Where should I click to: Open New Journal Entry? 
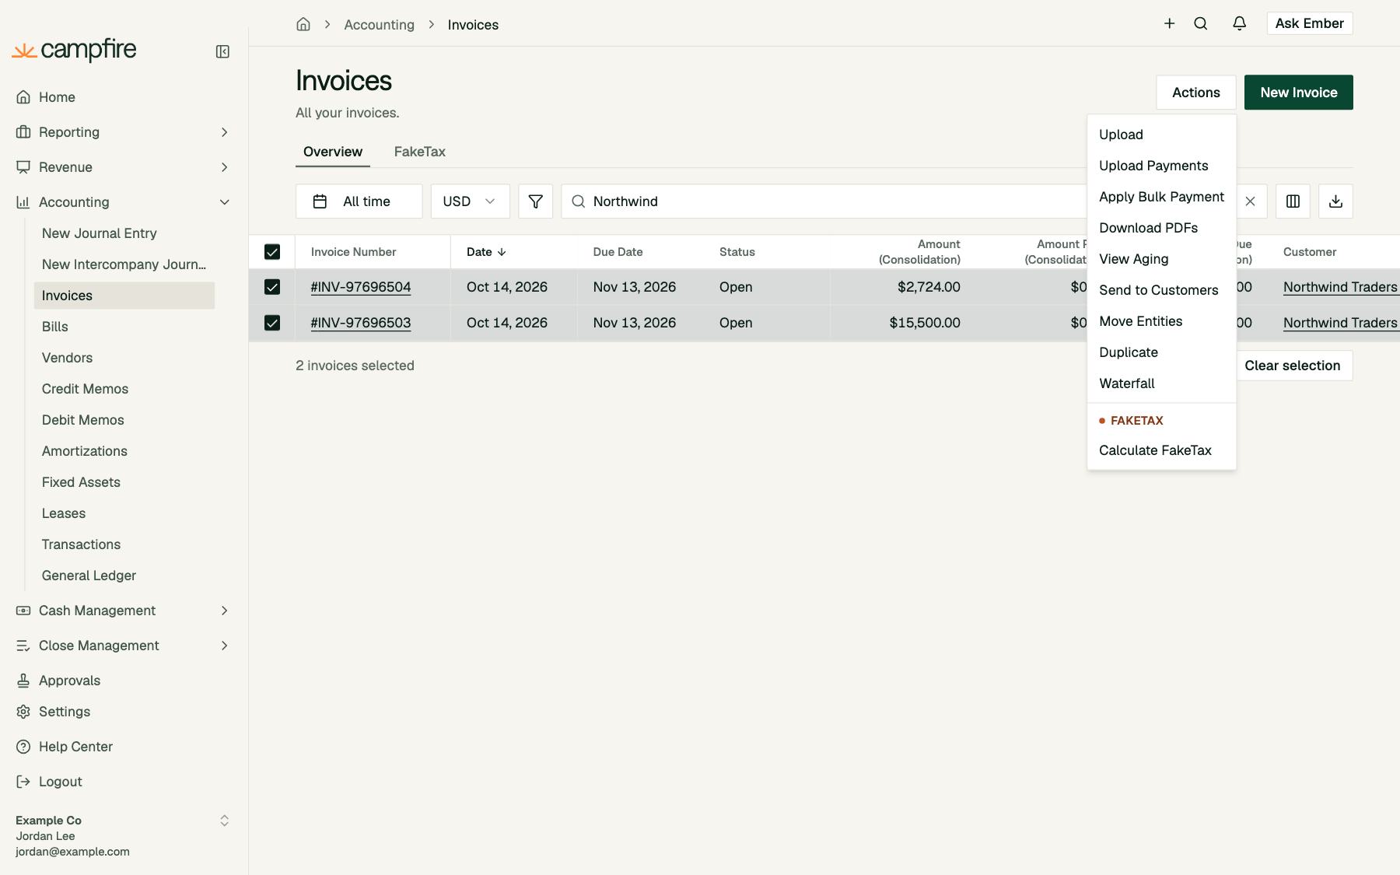124,233
